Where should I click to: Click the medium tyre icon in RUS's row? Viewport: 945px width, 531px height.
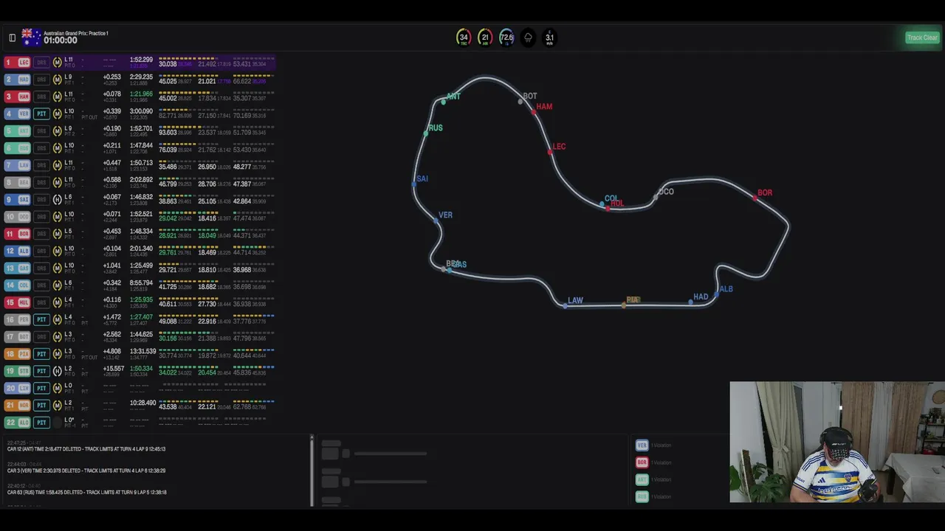pos(58,148)
